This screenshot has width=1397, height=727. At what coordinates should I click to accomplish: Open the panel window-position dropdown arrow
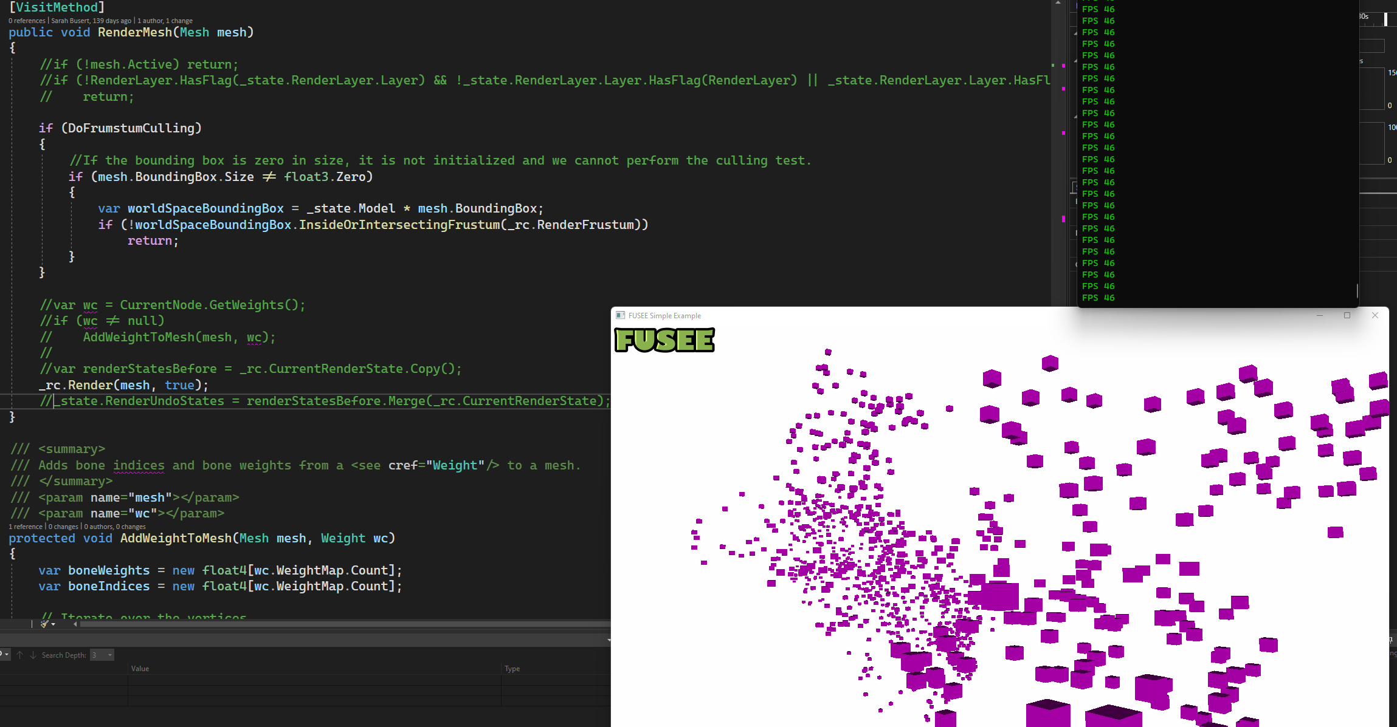(609, 640)
